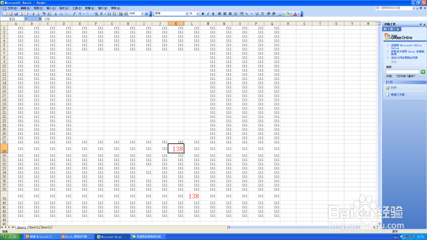Open taskbar item 快速移动复制单元格
This screenshot has width=427, height=240.
click(x=149, y=237)
